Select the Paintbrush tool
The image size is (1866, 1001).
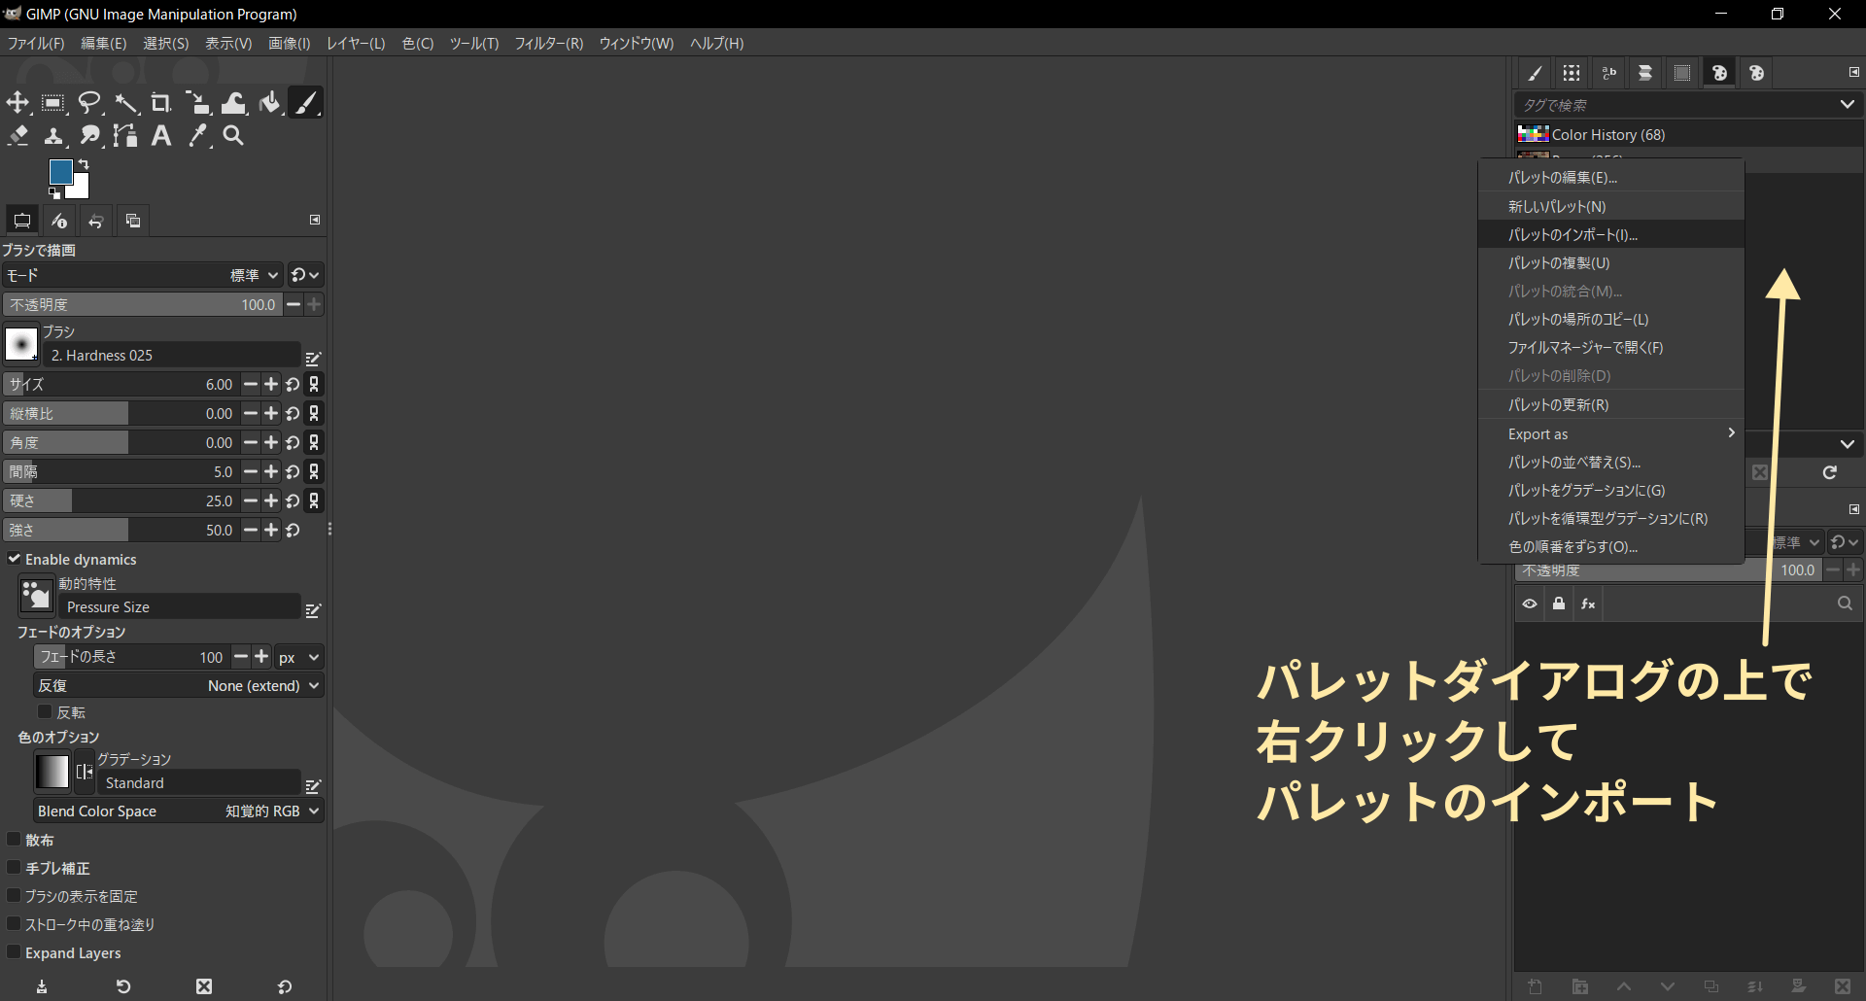click(x=305, y=103)
